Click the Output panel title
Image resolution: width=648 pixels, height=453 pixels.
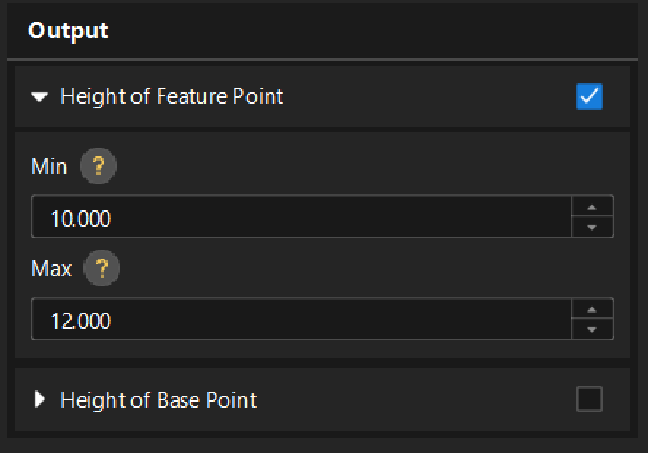pyautogui.click(x=68, y=31)
